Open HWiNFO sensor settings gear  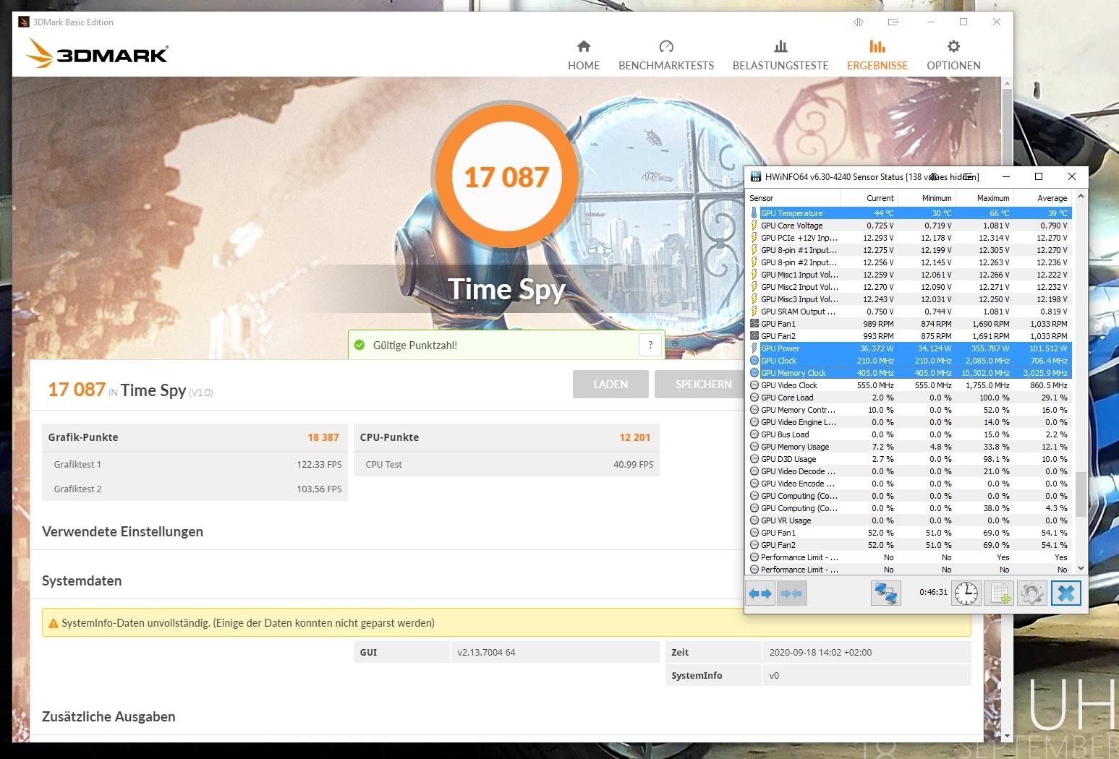click(1032, 593)
